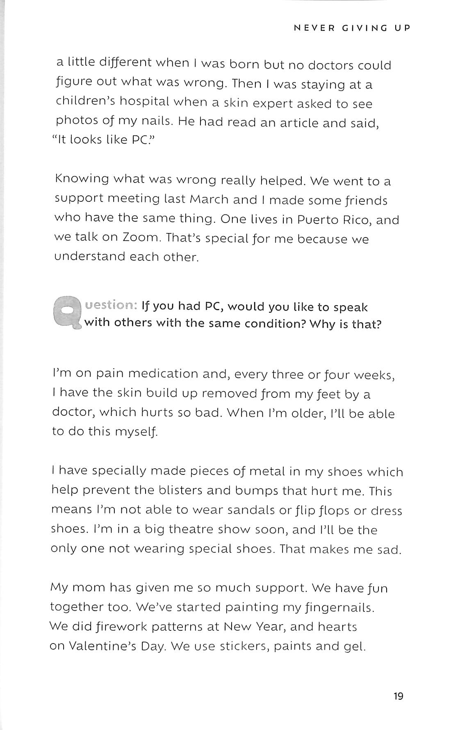Image resolution: width=451 pixels, height=730 pixels.
Task: Click the words "understand each other."
Action: [x=126, y=257]
